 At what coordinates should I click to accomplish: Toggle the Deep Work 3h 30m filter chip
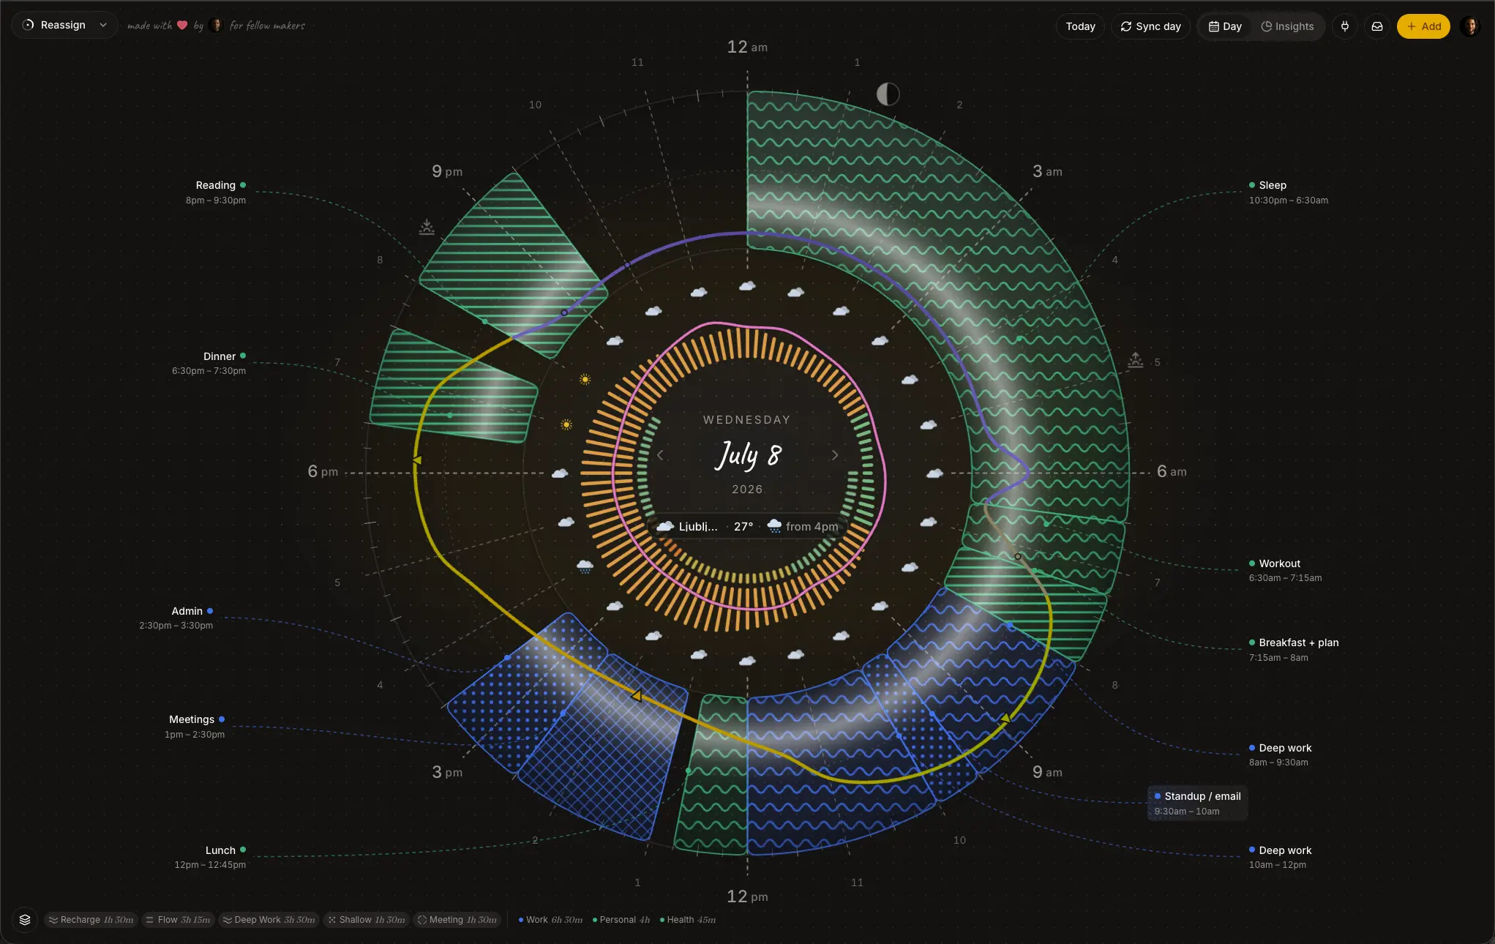tap(269, 920)
